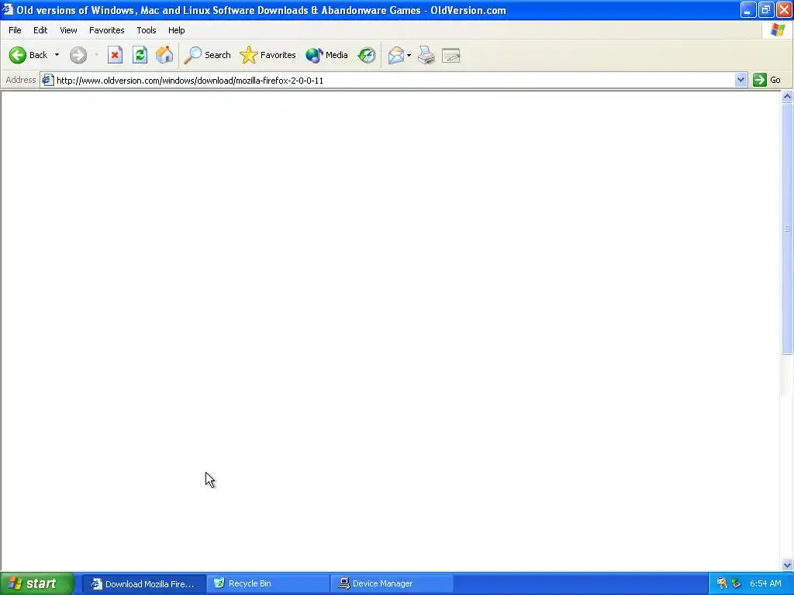794x595 pixels.
Task: Switch to Download Mozilla Fire... taskbar button
Action: coord(143,584)
